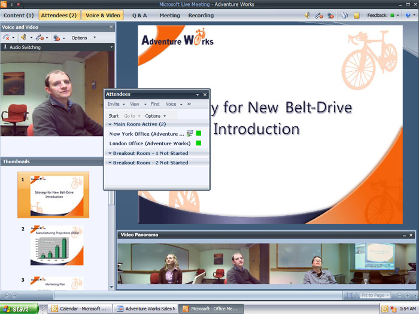Image resolution: width=419 pixels, height=314 pixels.
Task: Click the full screen view icon in the status bar
Action: (x=349, y=295)
